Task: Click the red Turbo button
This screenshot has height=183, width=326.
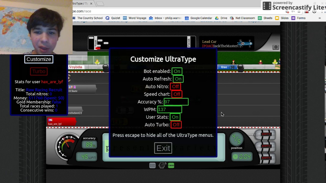Action: tap(39, 71)
